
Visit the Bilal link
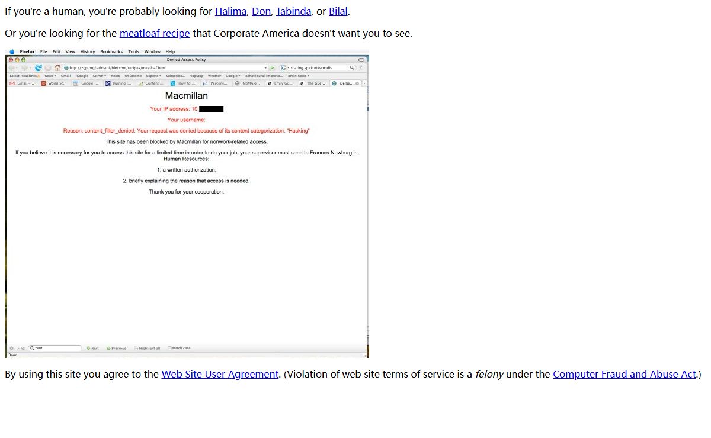tap(338, 11)
